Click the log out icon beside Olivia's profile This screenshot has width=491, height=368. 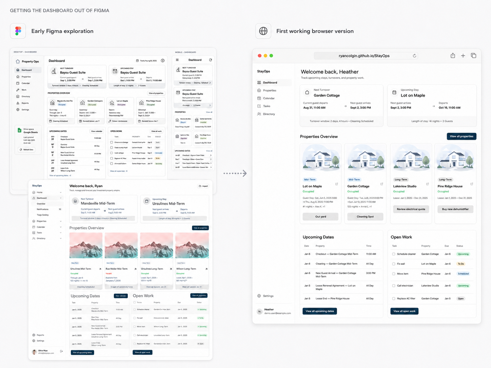pos(61,351)
